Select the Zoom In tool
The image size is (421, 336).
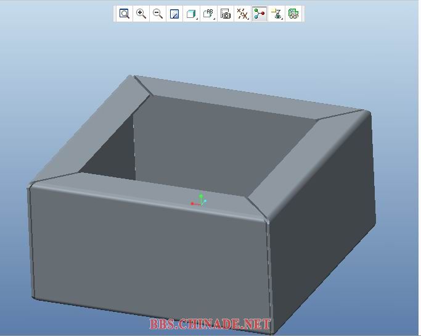pos(141,14)
